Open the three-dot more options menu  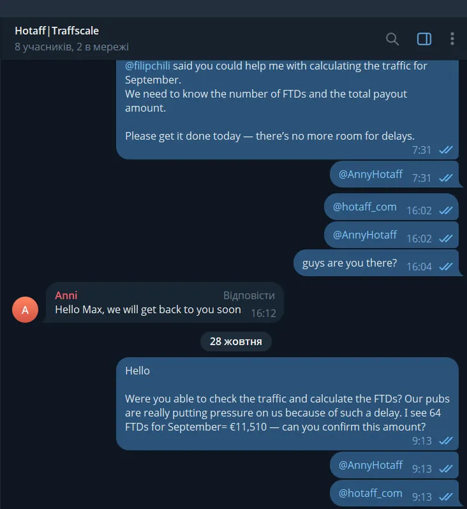click(x=452, y=39)
